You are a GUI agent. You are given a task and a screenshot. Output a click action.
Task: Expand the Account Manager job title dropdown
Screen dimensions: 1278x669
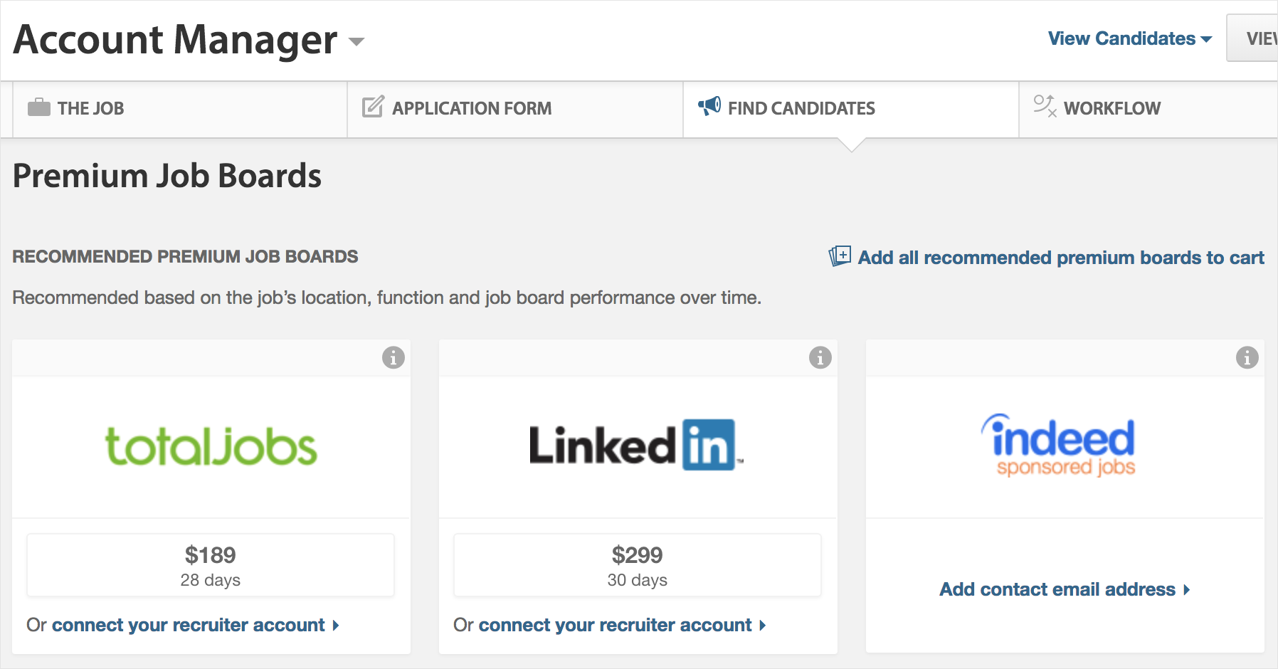(x=357, y=41)
